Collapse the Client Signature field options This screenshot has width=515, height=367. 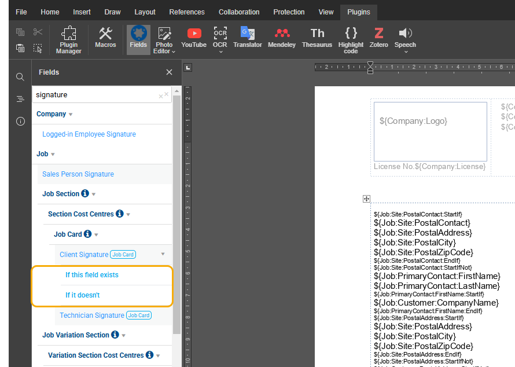[x=163, y=254]
